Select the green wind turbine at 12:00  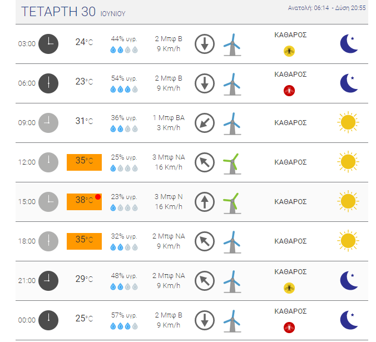click(x=232, y=163)
